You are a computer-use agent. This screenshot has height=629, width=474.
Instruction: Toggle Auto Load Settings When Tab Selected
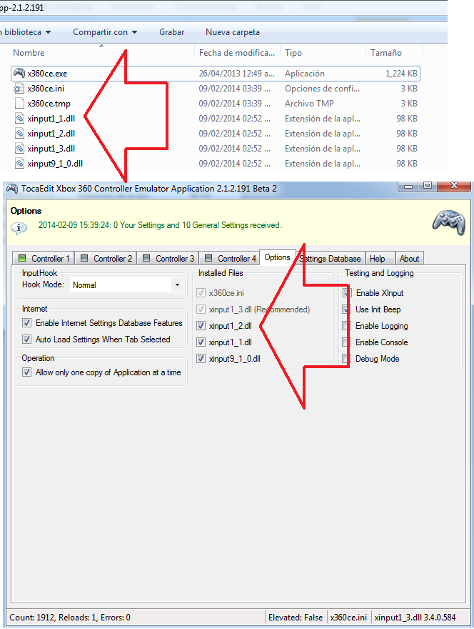(x=27, y=340)
